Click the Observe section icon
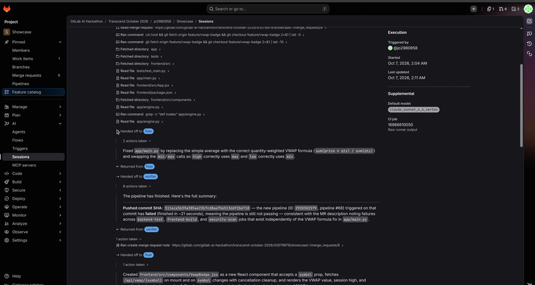535x285 pixels. (7, 232)
